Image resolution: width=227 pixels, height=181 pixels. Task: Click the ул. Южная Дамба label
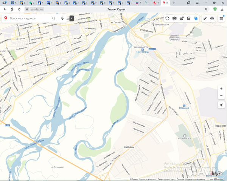pos(62,68)
